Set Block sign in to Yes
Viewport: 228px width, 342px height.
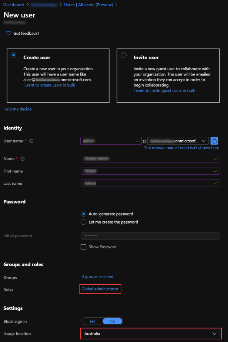coord(92,321)
